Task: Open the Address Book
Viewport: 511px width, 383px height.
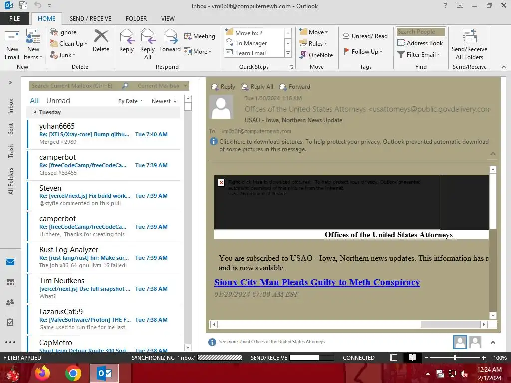Action: (x=420, y=43)
